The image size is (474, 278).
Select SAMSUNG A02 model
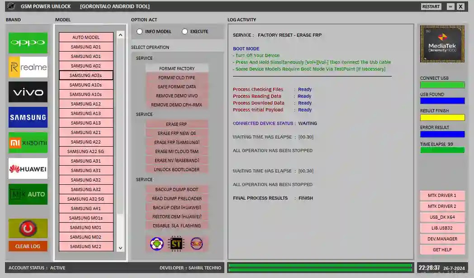[x=86, y=66]
